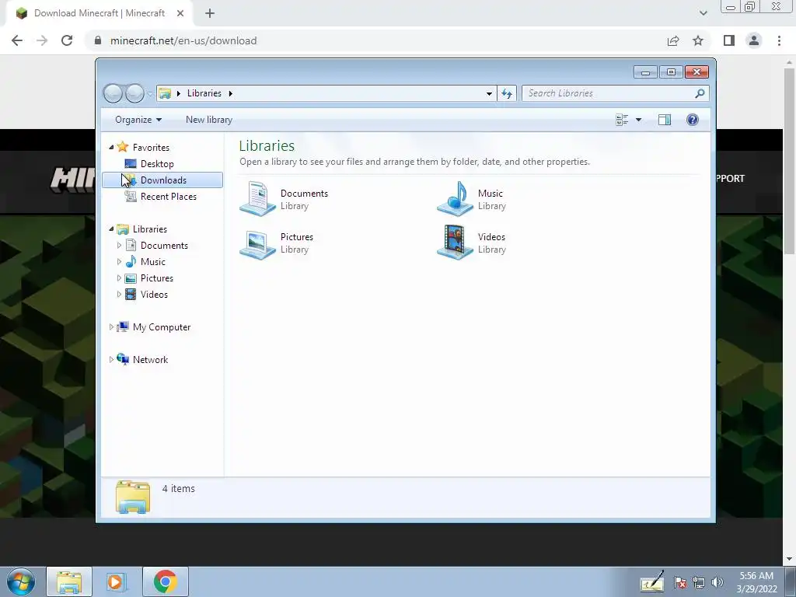This screenshot has width=796, height=597.
Task: Open the Videos library icon
Action: 455,243
